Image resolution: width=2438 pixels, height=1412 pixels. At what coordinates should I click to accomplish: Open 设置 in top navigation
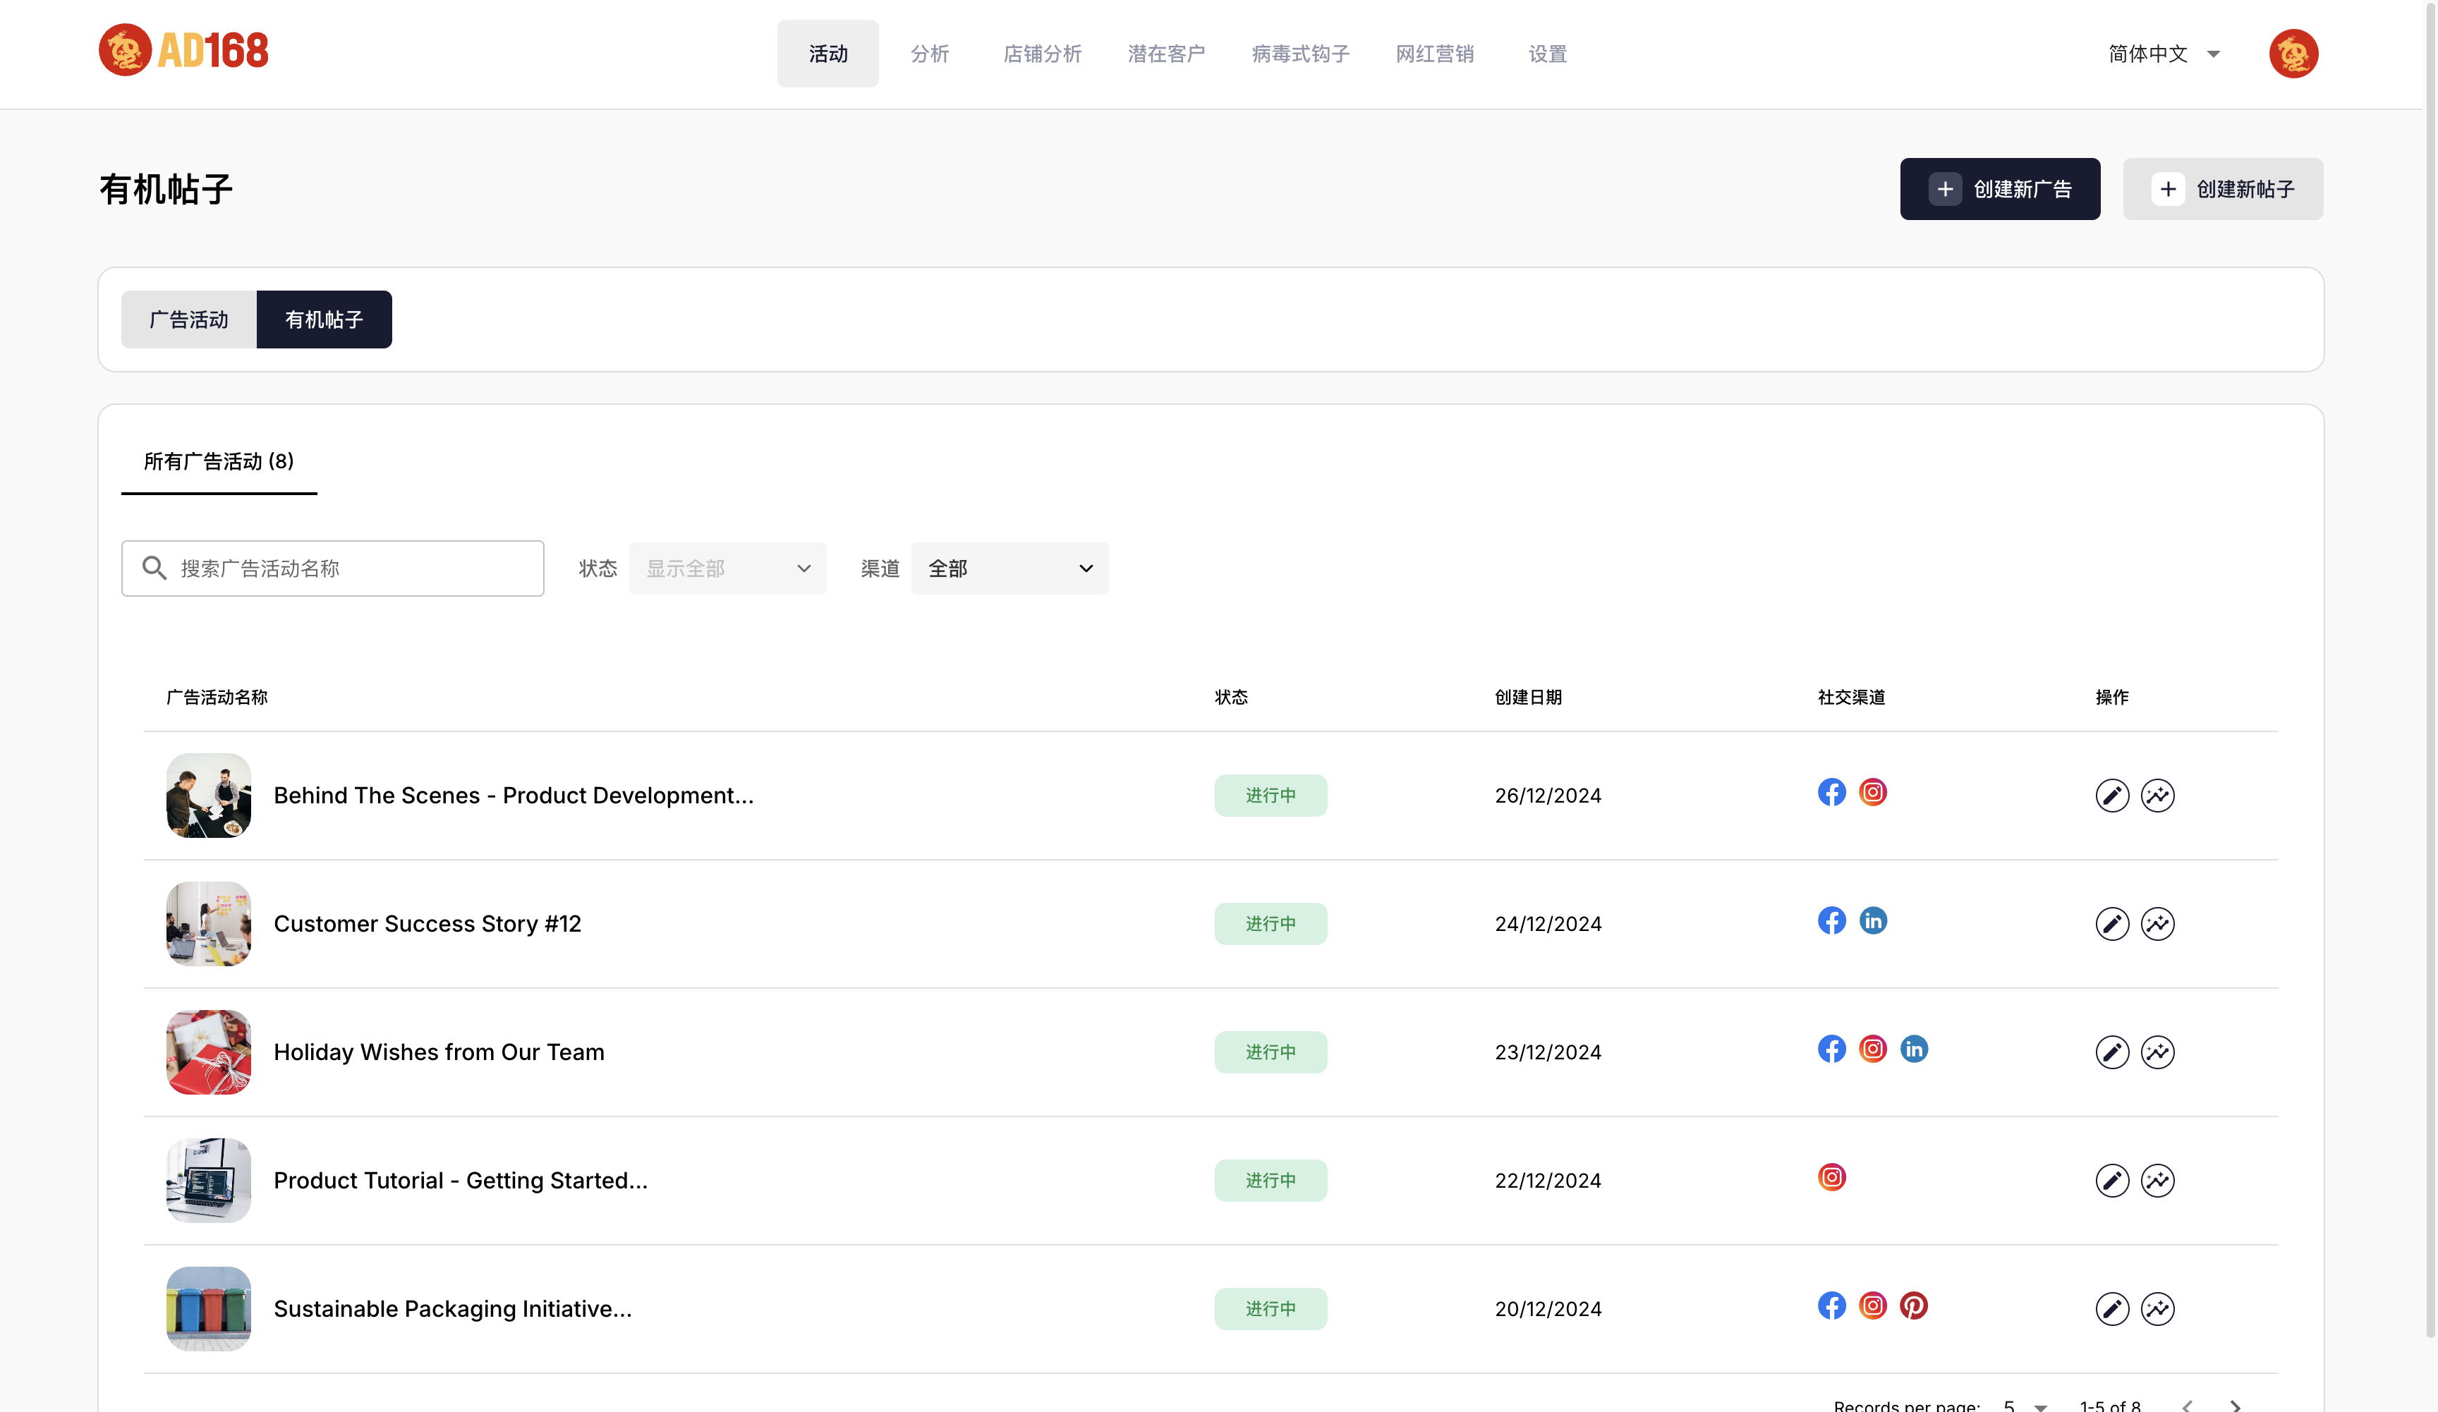click(1548, 54)
